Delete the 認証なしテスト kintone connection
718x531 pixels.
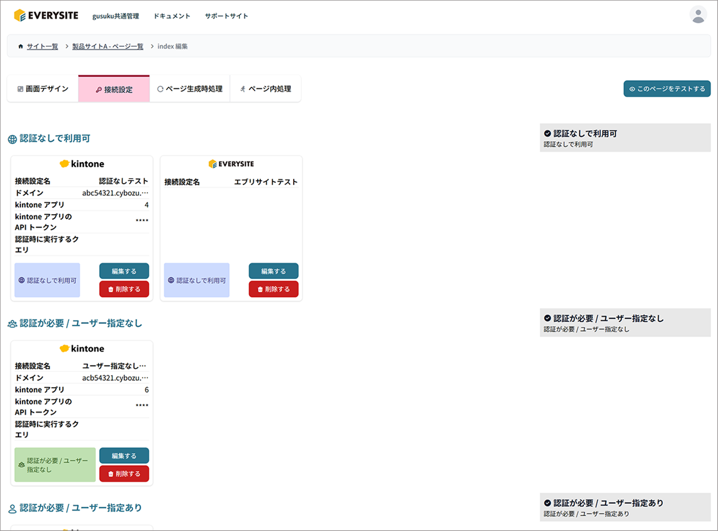click(x=124, y=289)
